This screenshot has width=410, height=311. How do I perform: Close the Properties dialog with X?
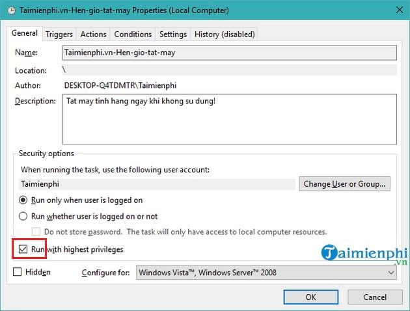(400, 10)
